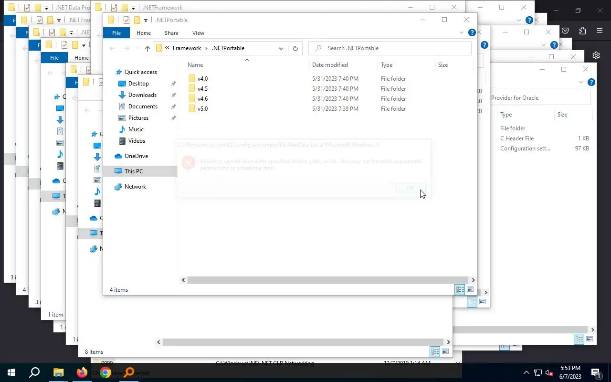Expand the ribbon in .NETPortable window
The height and width of the screenshot is (382, 611).
[461, 33]
